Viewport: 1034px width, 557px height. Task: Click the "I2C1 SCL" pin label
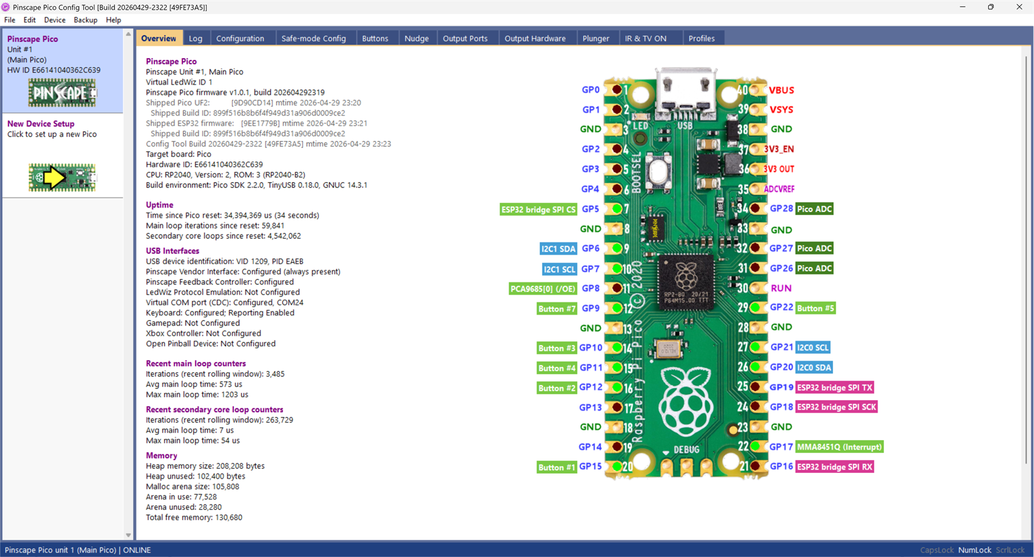560,269
